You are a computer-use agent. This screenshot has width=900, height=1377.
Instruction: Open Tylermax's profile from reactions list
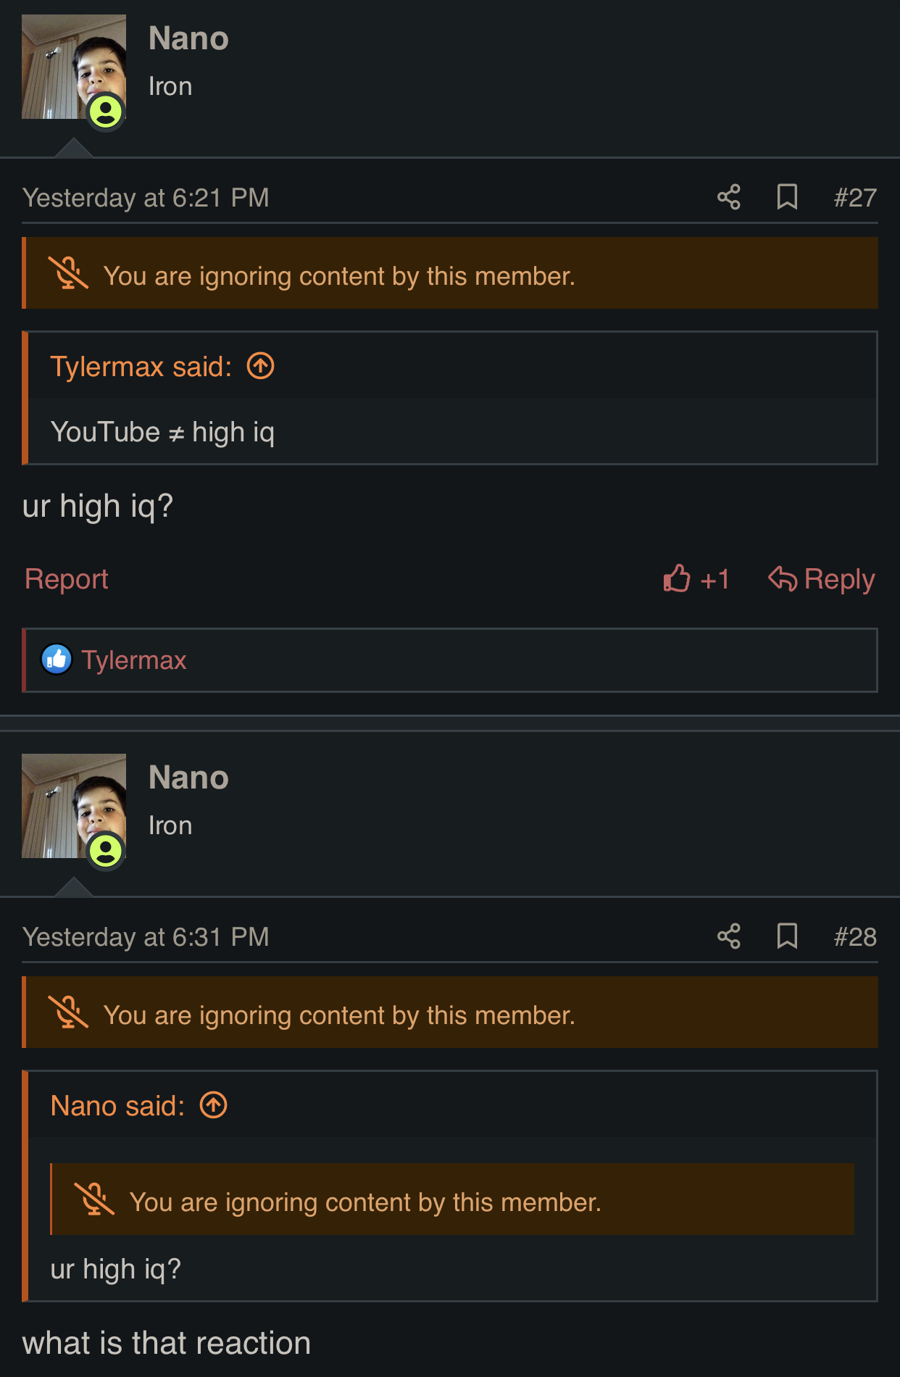[134, 660]
